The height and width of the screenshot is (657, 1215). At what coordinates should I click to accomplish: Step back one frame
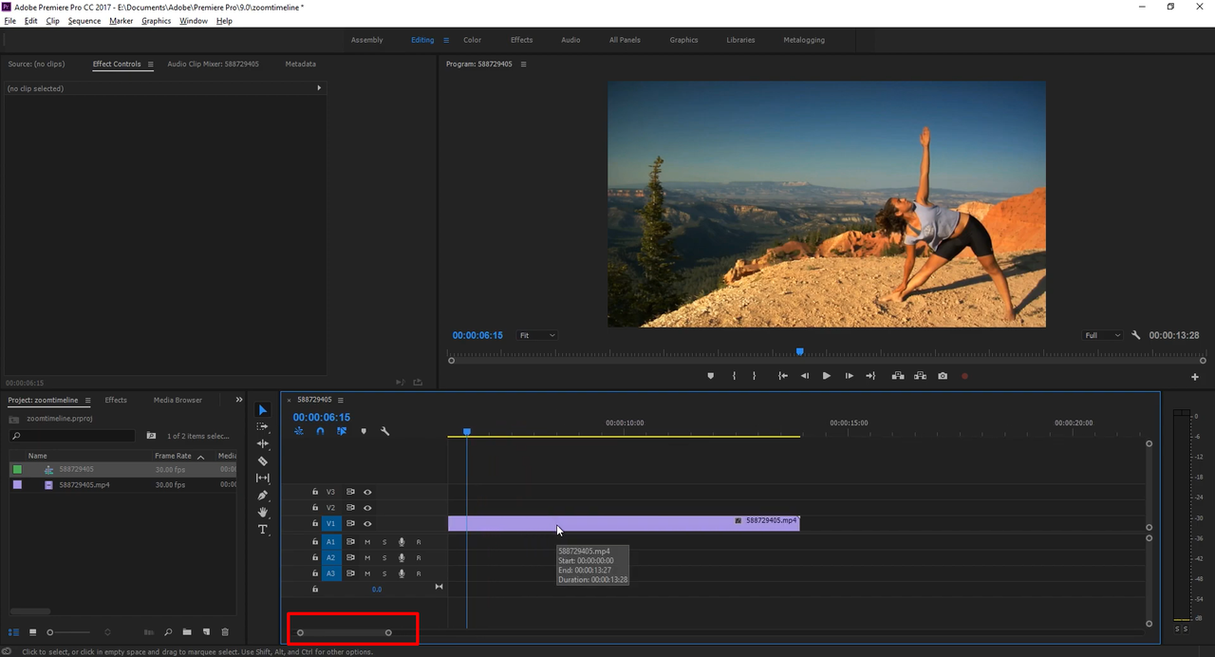[x=805, y=376]
